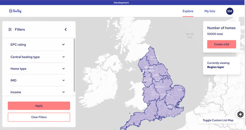Screen dimensions: 246x130
Task: Go to the My lists tab
Action: coord(210,11)
